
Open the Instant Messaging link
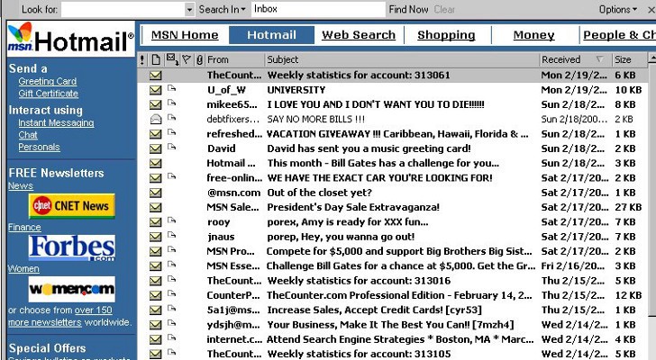(56, 122)
